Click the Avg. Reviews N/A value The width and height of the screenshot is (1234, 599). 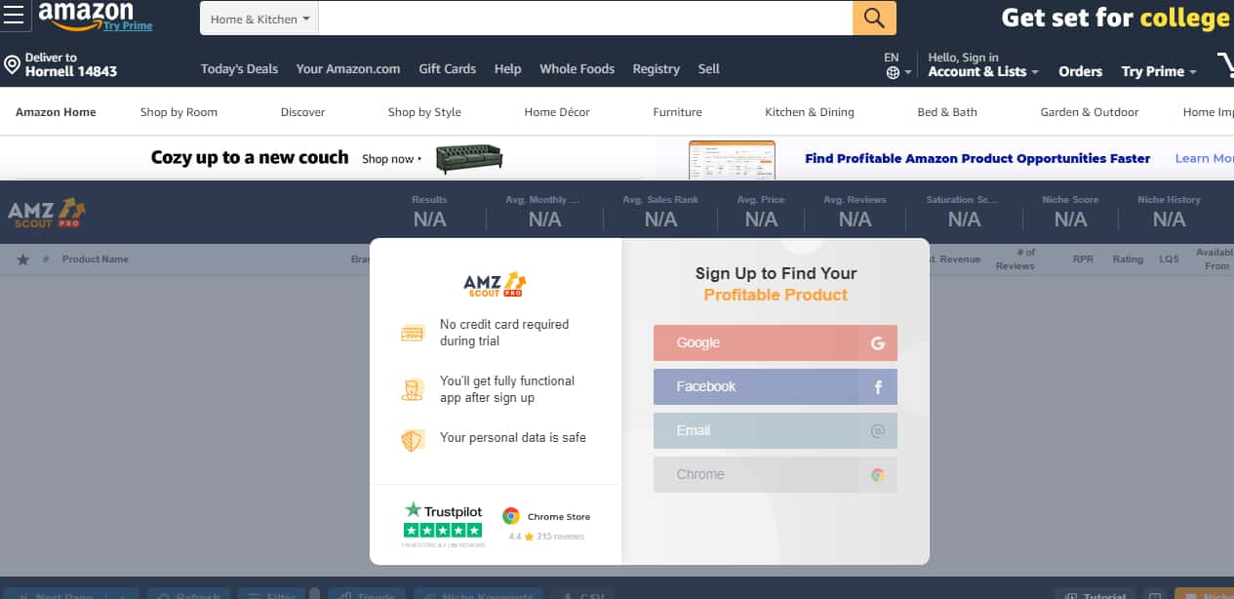point(855,220)
